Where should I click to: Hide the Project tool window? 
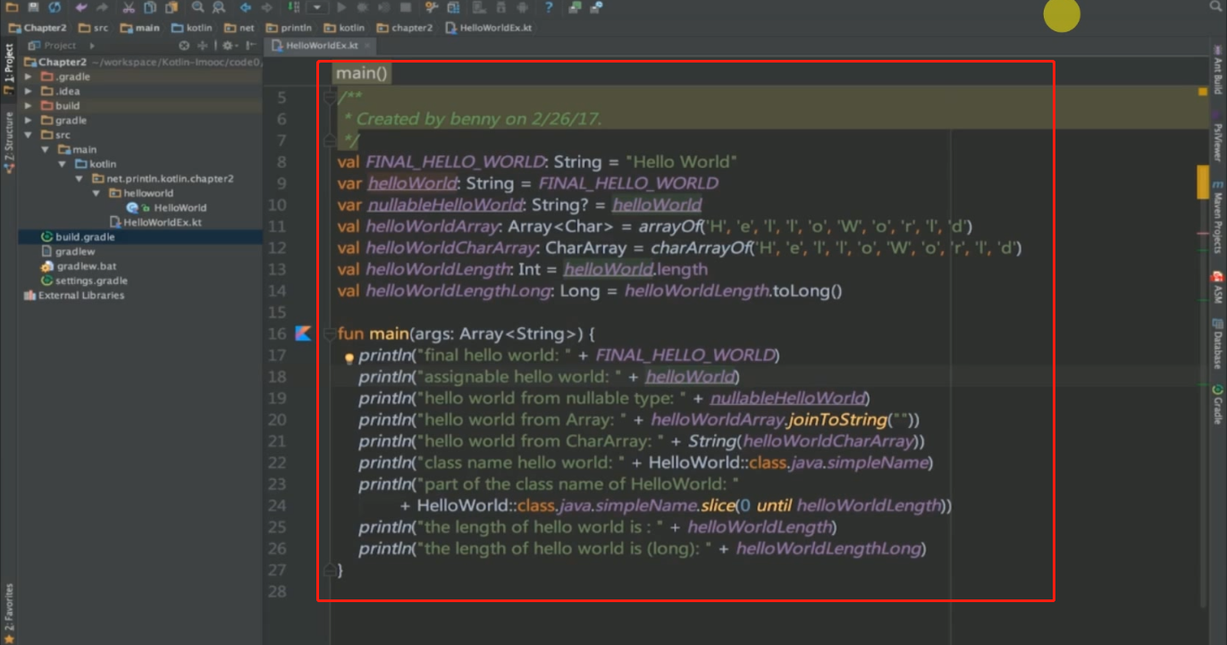pyautogui.click(x=251, y=45)
